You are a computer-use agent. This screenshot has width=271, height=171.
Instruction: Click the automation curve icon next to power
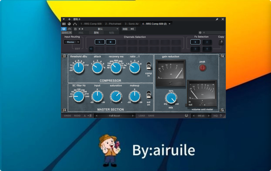coord(69,29)
